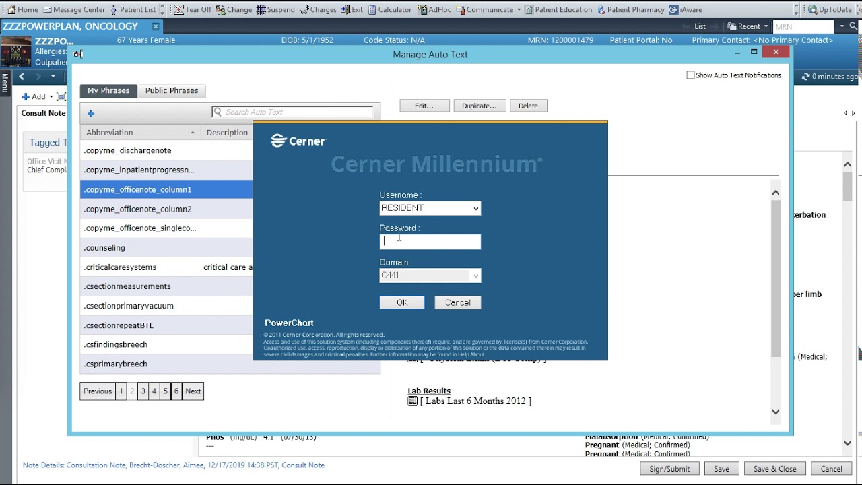Open the MRN search type dropdown arrow

[842, 26]
